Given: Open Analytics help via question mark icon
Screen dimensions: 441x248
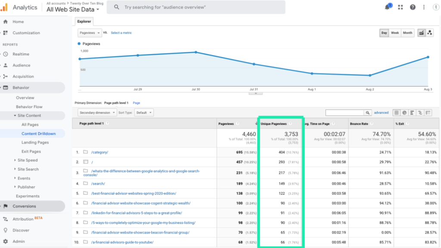Looking at the screenshot, I should (413, 7).
